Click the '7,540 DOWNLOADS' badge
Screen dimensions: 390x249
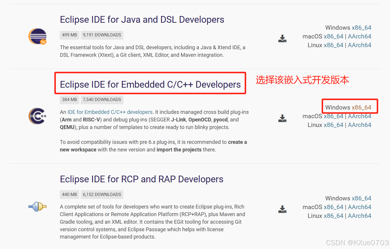click(102, 100)
